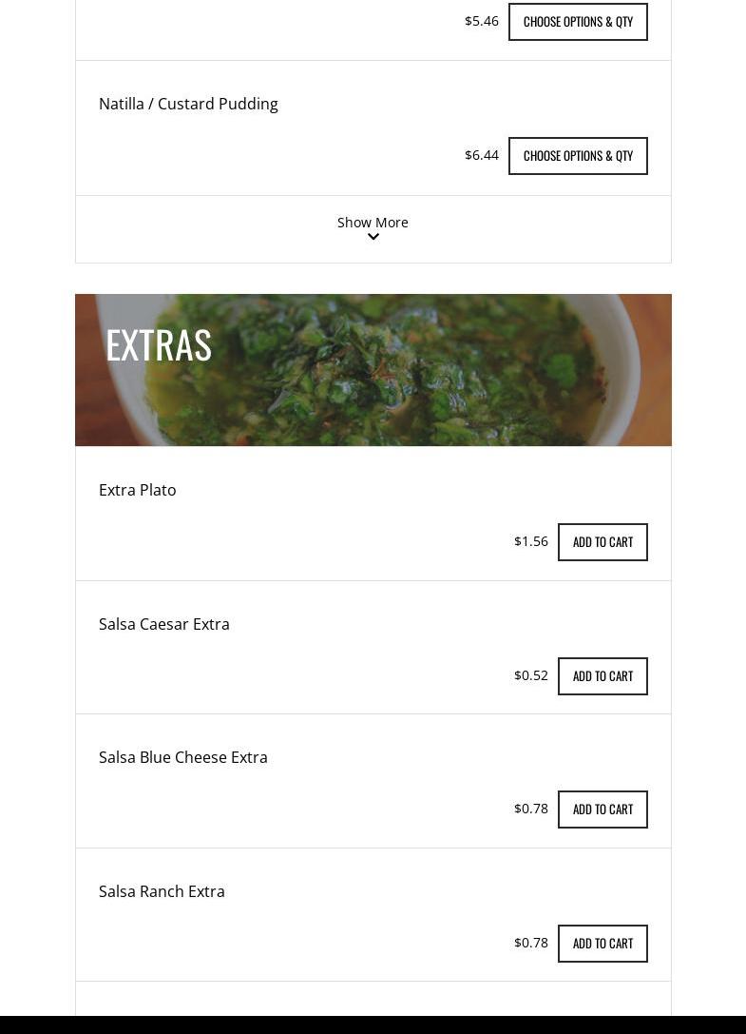Click the Salsa Blue Cheese Extra price

click(x=530, y=809)
